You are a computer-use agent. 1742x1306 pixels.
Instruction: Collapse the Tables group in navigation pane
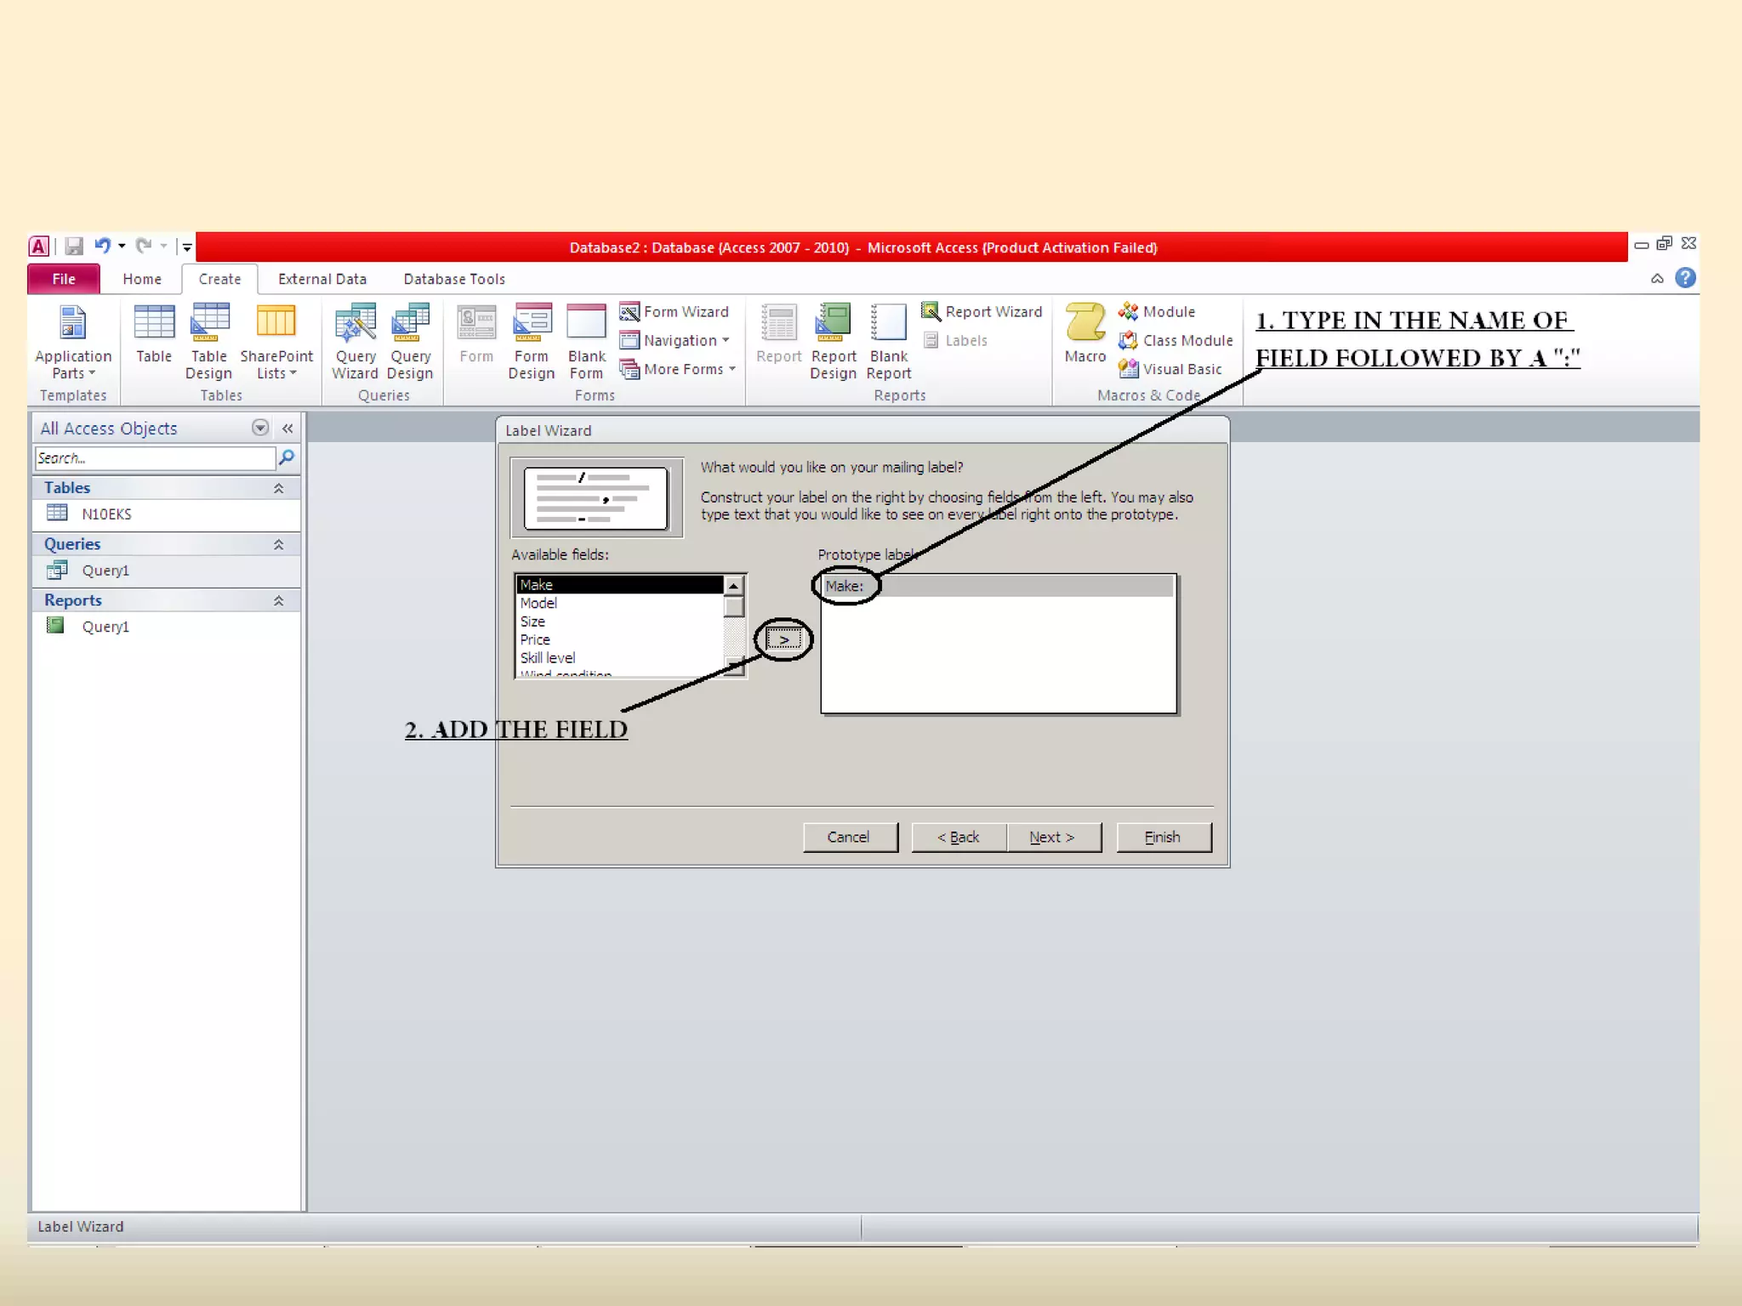[278, 488]
